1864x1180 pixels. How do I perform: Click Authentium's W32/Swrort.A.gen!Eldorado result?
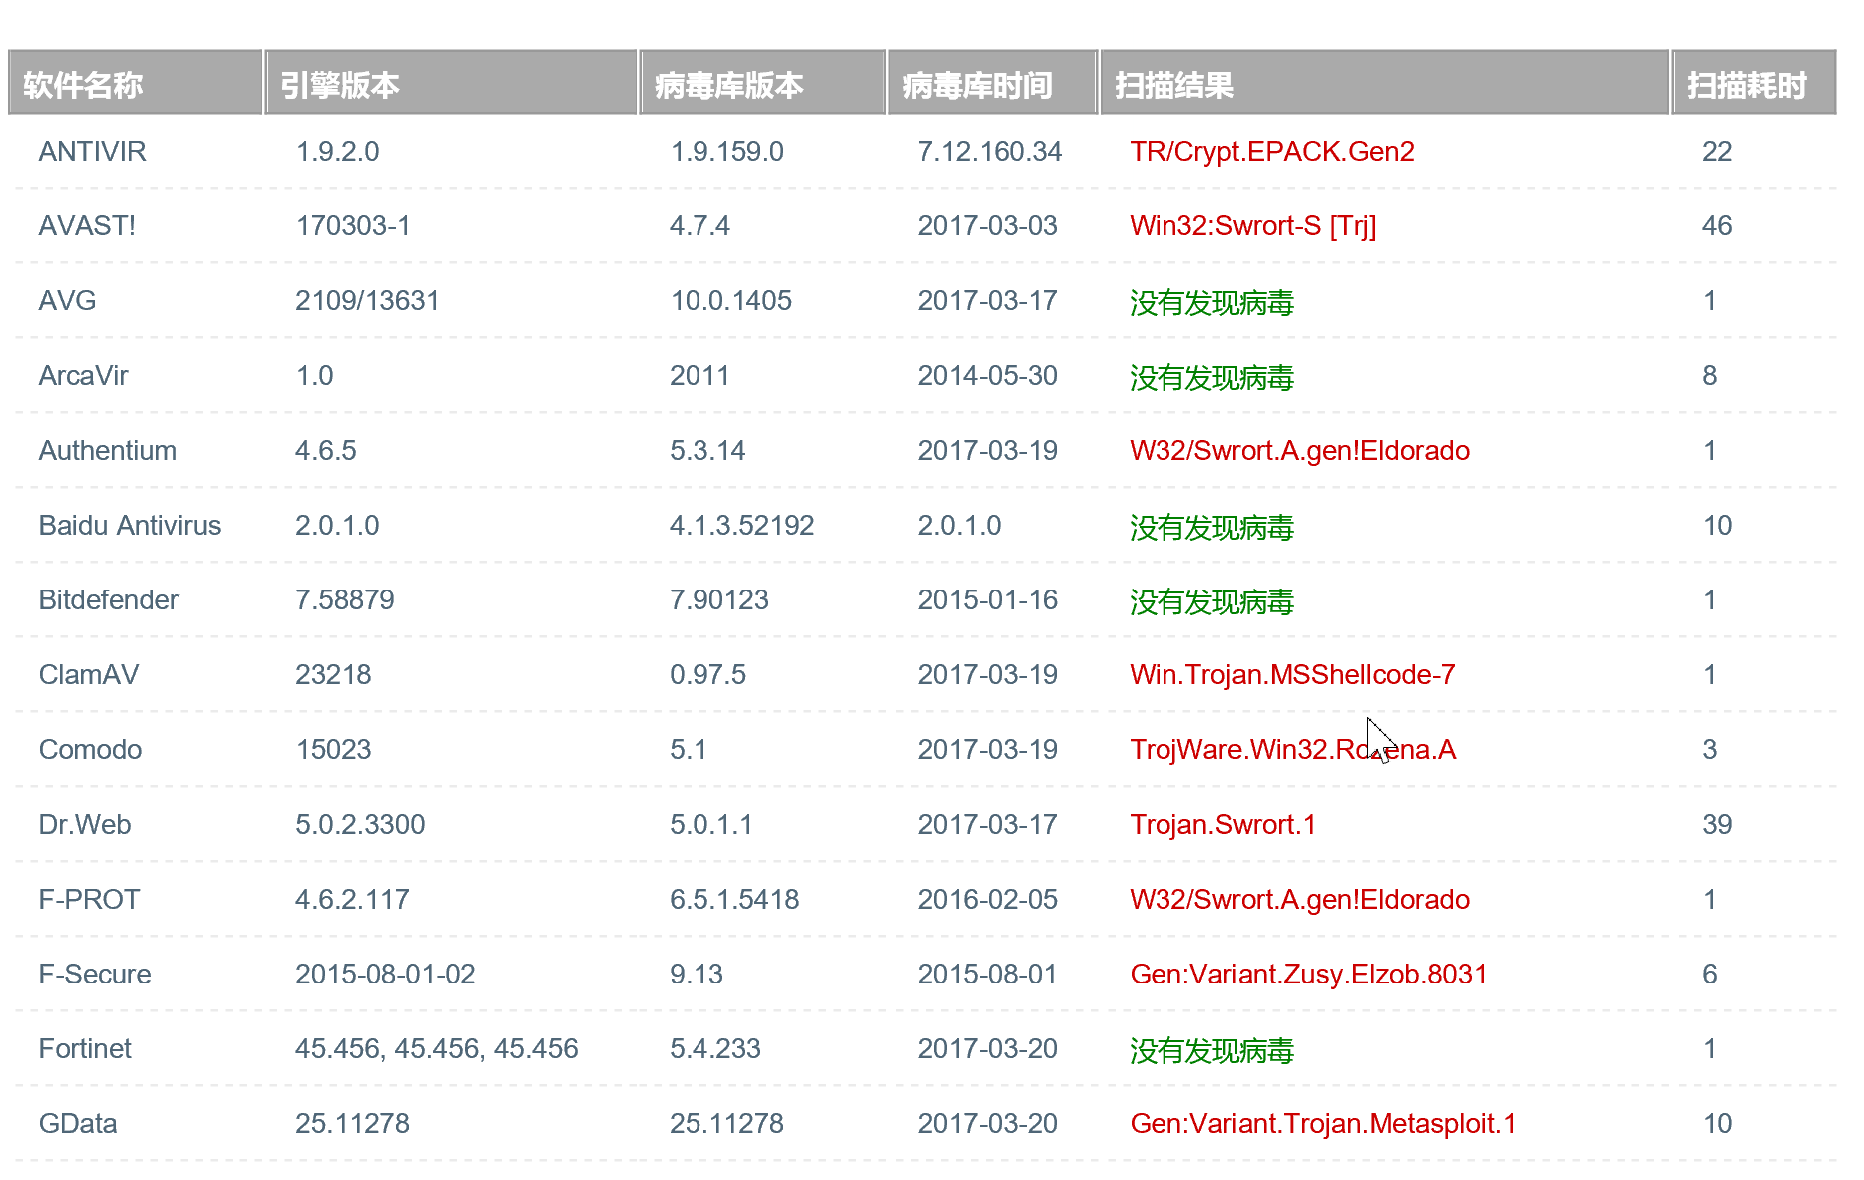point(1299,451)
